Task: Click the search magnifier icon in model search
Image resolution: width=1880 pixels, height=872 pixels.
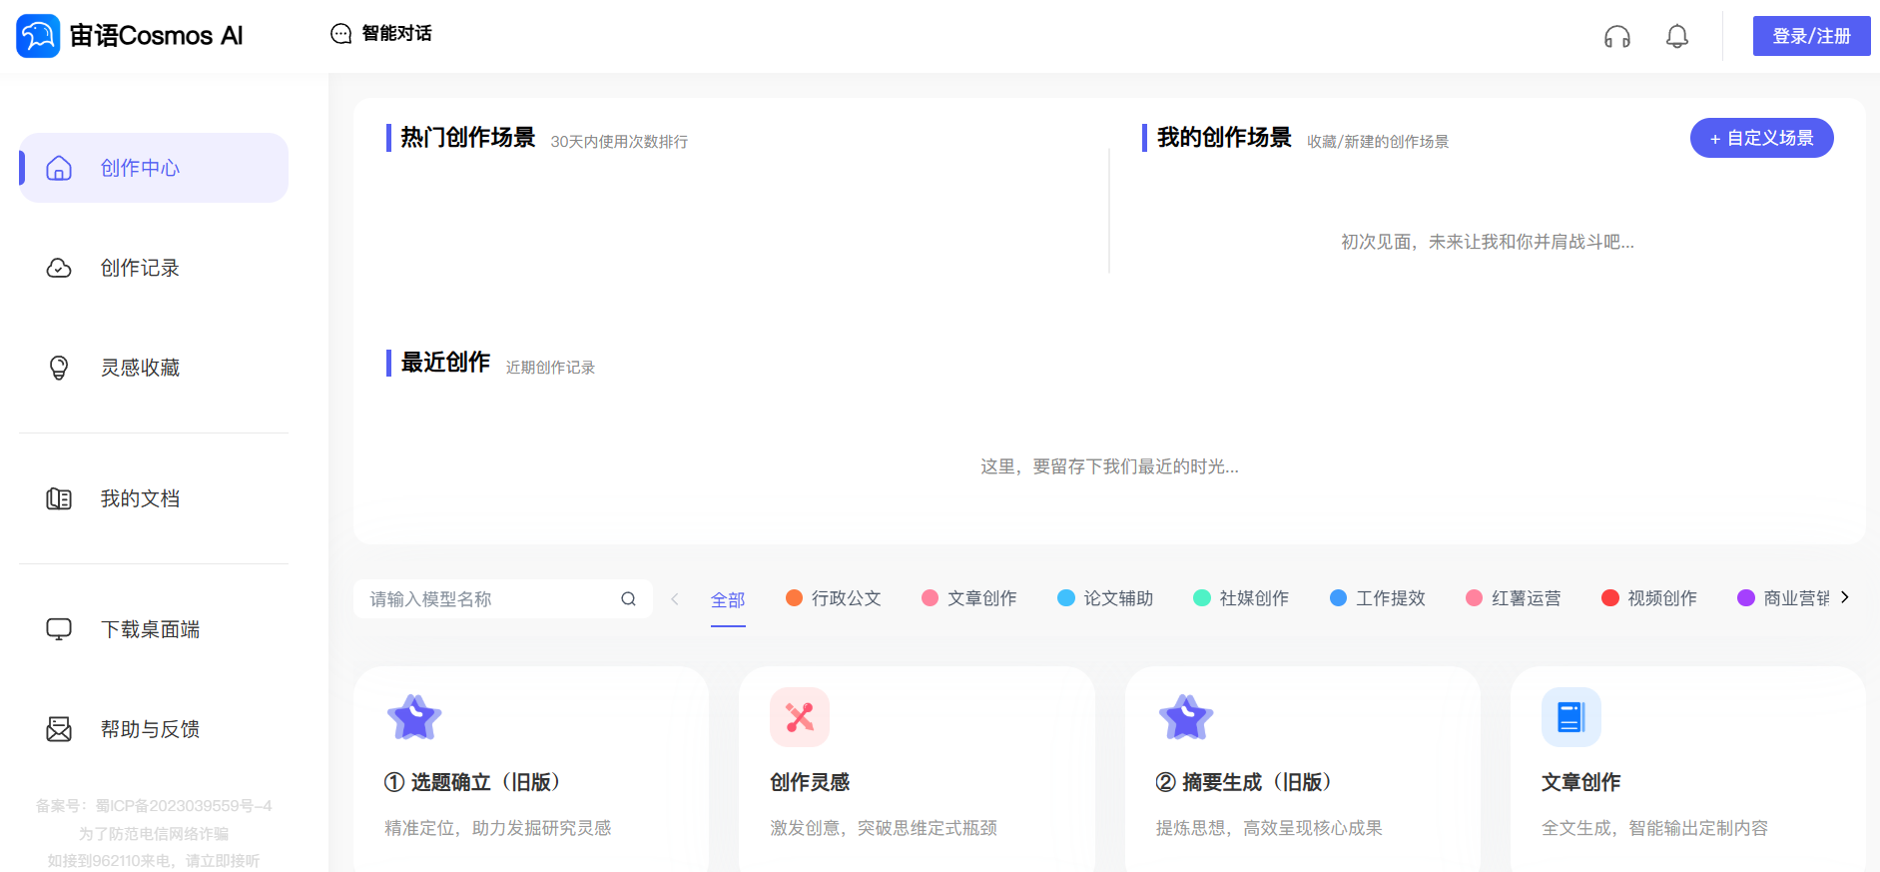Action: click(x=628, y=599)
